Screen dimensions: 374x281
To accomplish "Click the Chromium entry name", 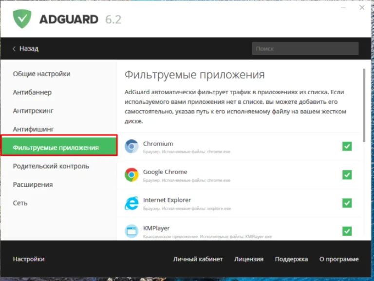I will coord(158,144).
